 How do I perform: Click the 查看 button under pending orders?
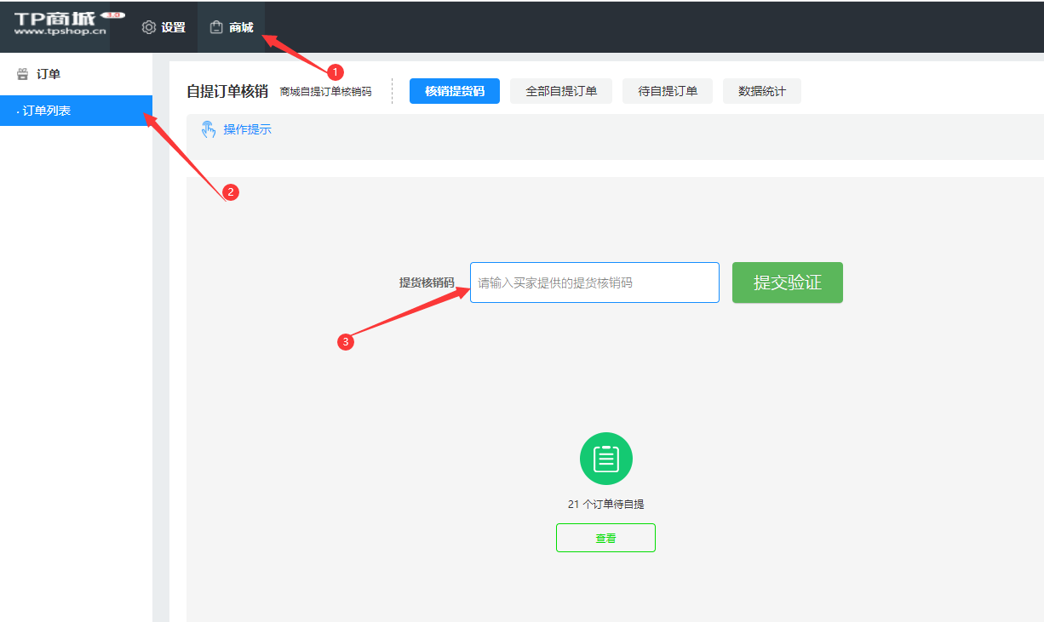605,538
